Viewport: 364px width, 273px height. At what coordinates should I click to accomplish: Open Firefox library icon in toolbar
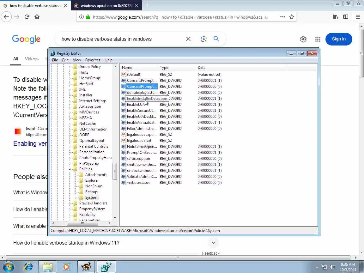(x=336, y=17)
